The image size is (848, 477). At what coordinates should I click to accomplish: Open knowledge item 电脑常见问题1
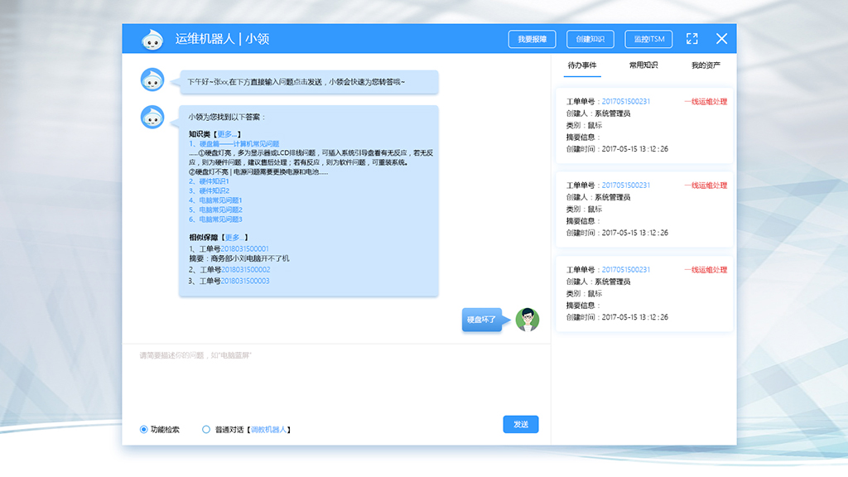(220, 200)
